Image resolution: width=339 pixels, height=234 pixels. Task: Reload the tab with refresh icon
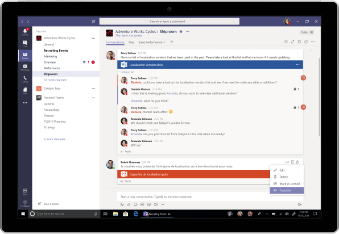pos(299,42)
